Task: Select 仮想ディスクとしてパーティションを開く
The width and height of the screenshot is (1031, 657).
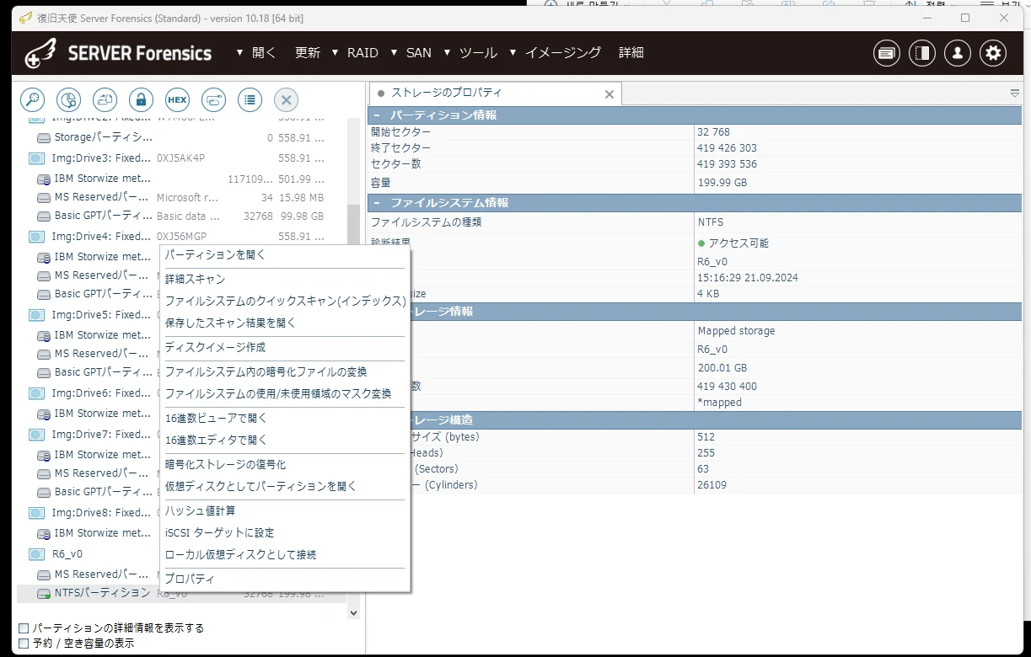Action: [x=284, y=486]
